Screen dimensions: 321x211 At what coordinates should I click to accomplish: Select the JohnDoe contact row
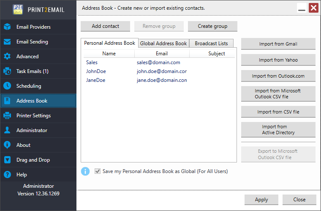(159, 71)
